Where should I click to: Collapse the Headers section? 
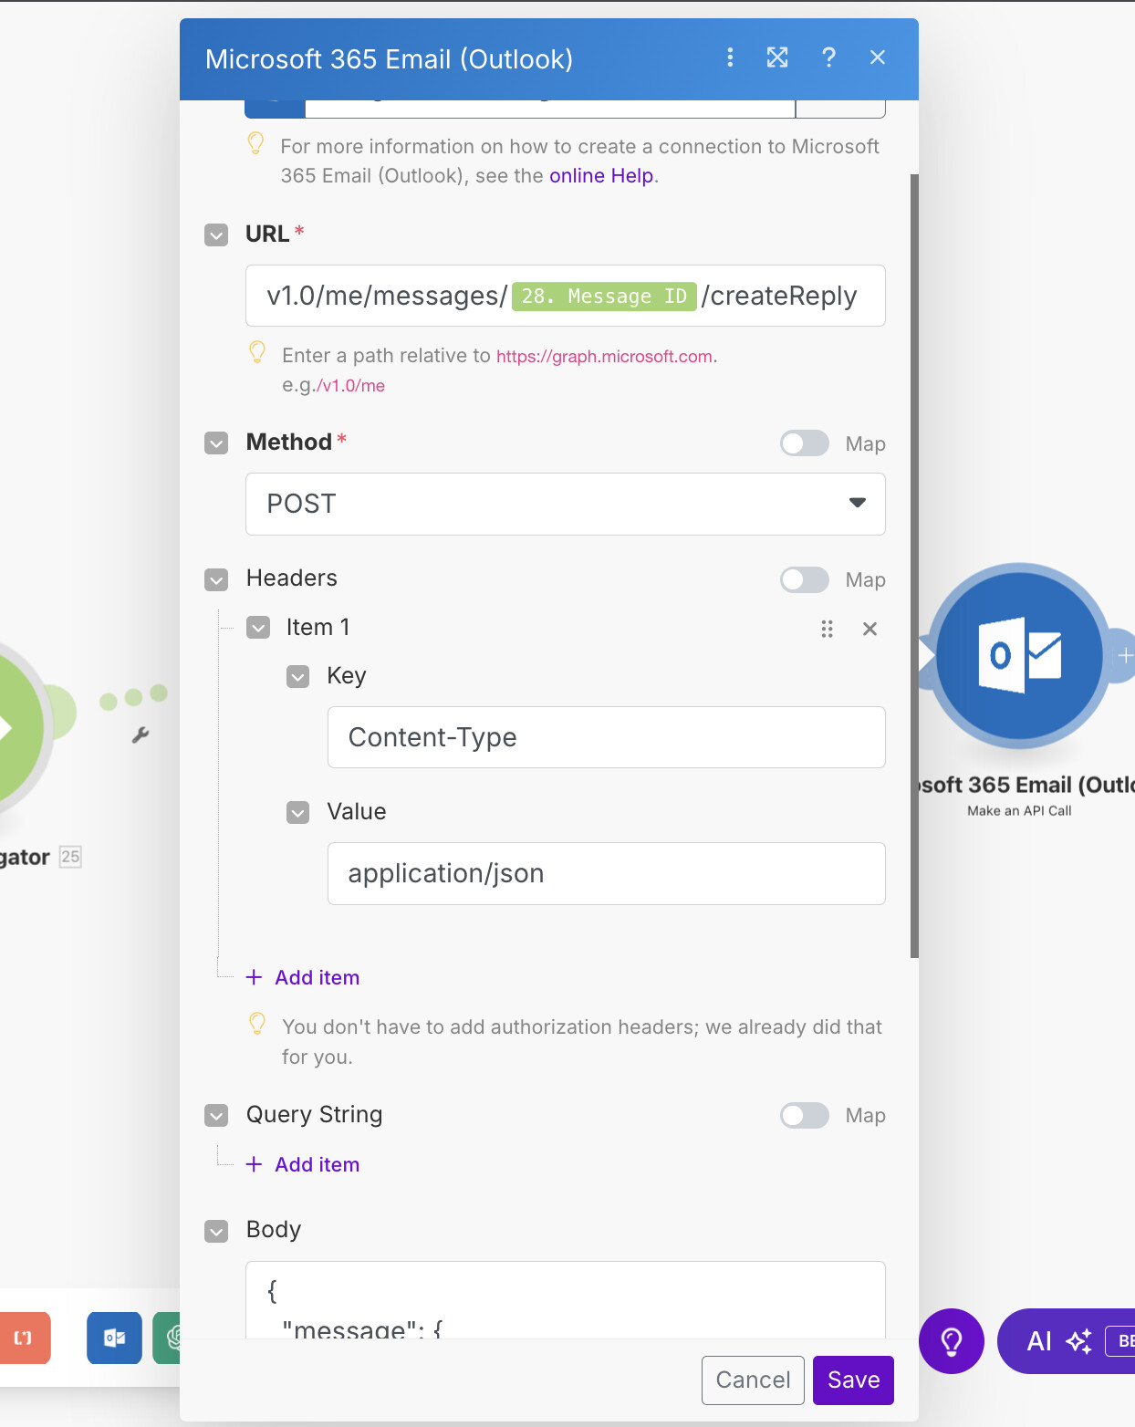tap(216, 579)
